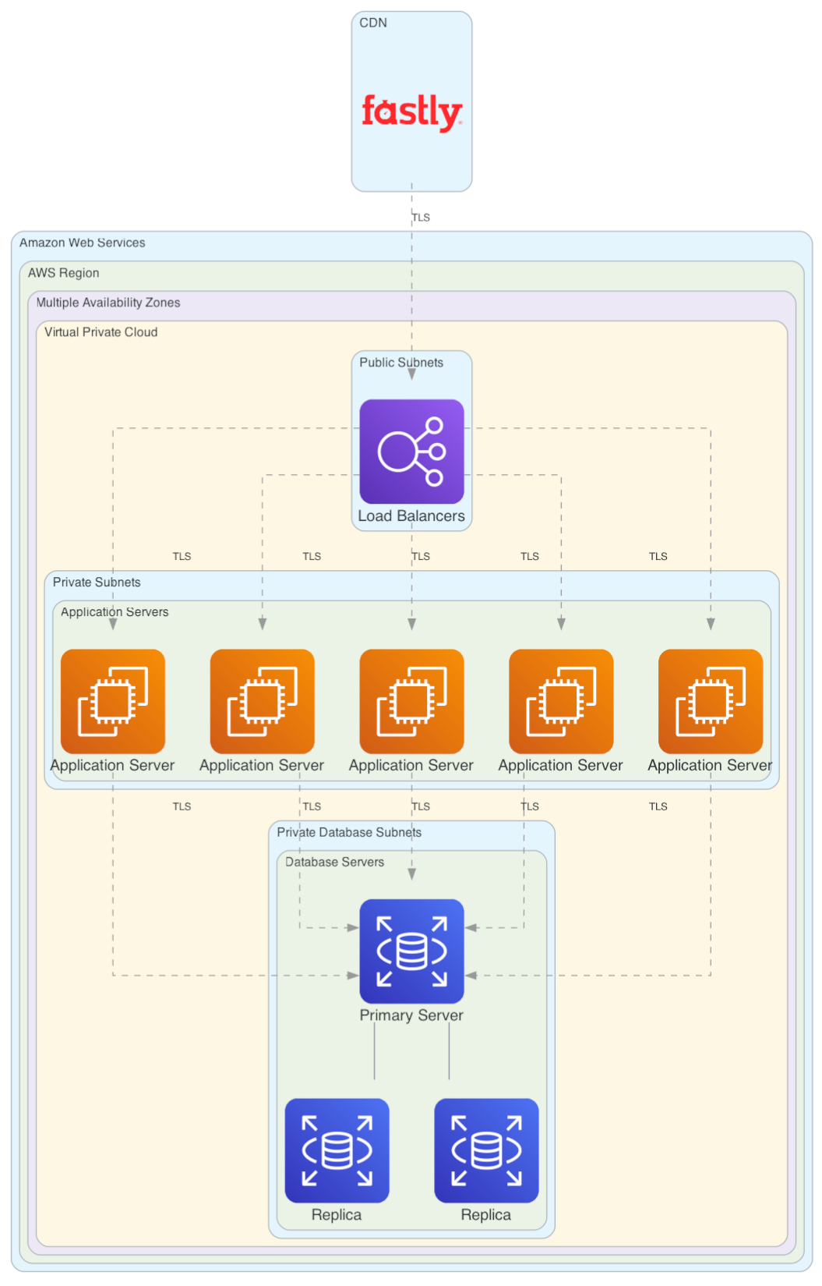The width and height of the screenshot is (822, 1286).
Task: Select the fourth Application Server icon from left
Action: coord(561,700)
